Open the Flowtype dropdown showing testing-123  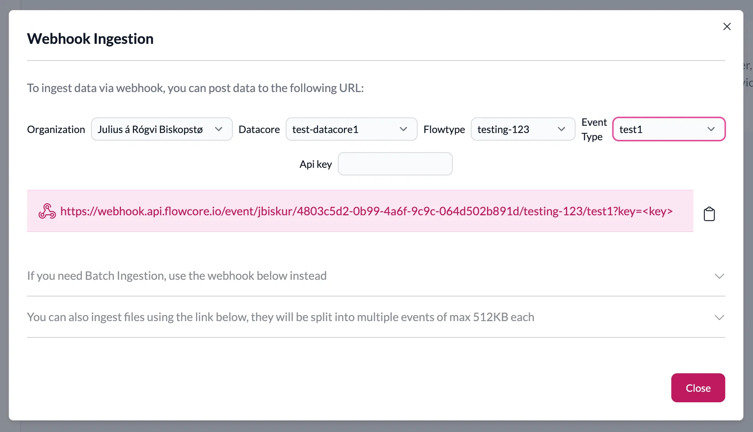click(523, 129)
